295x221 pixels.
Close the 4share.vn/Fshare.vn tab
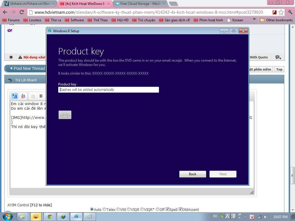point(53,3)
